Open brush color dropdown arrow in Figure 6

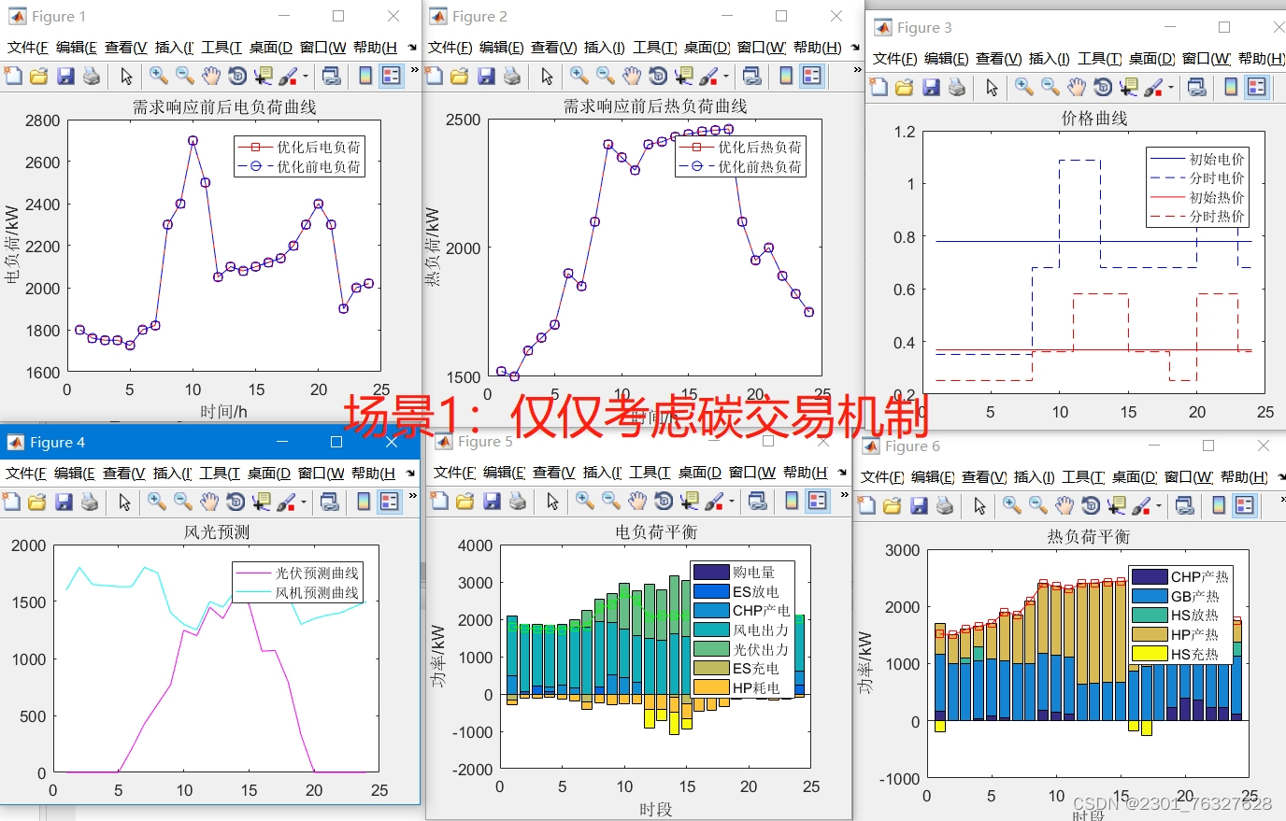pos(1157,506)
